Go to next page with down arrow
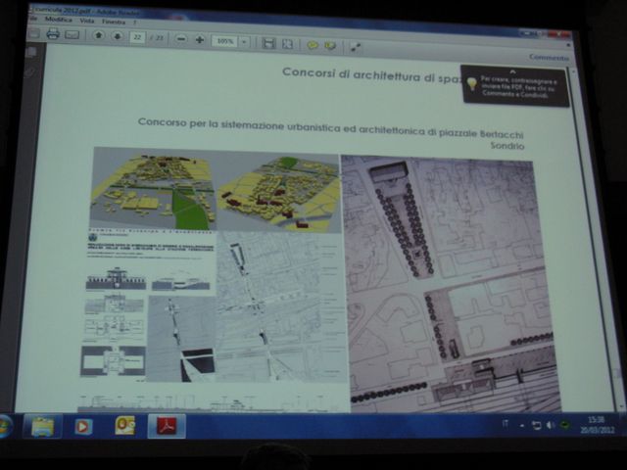Image resolution: width=627 pixels, height=470 pixels. (x=118, y=36)
